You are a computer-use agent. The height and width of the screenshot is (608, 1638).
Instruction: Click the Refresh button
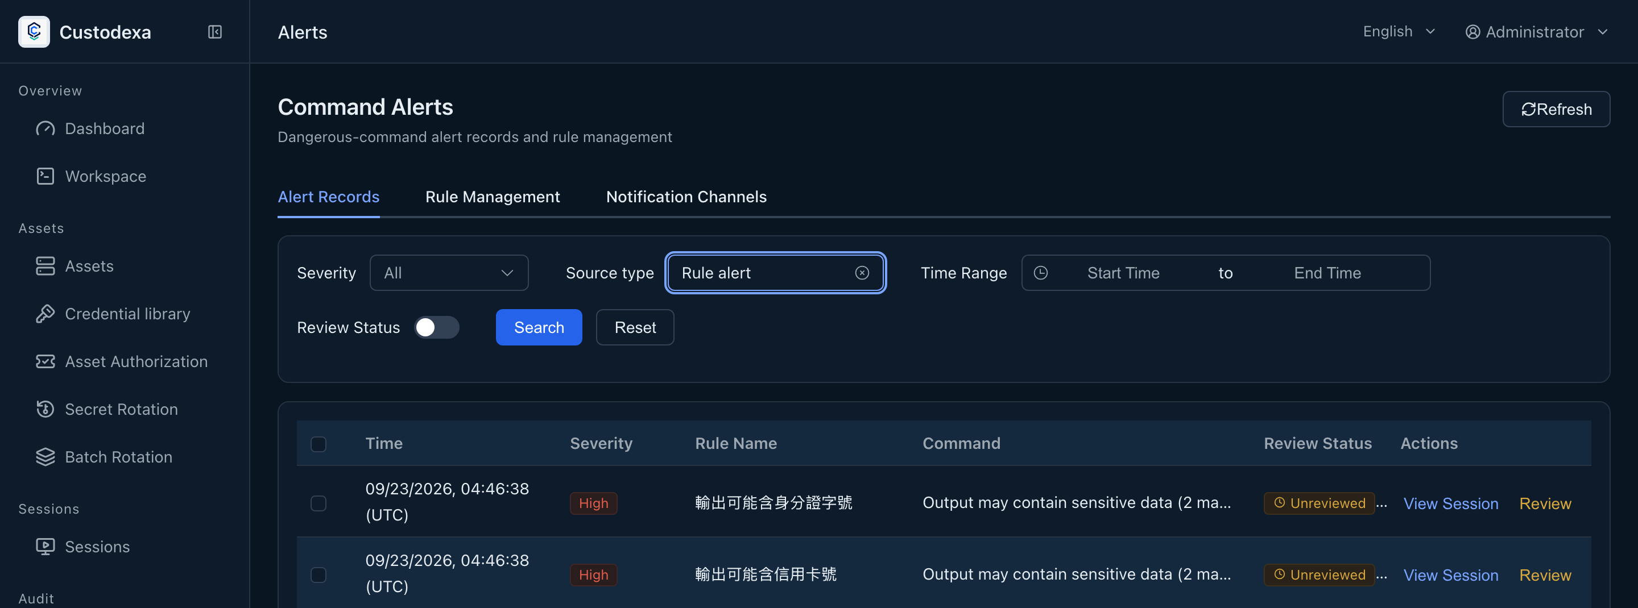1556,109
